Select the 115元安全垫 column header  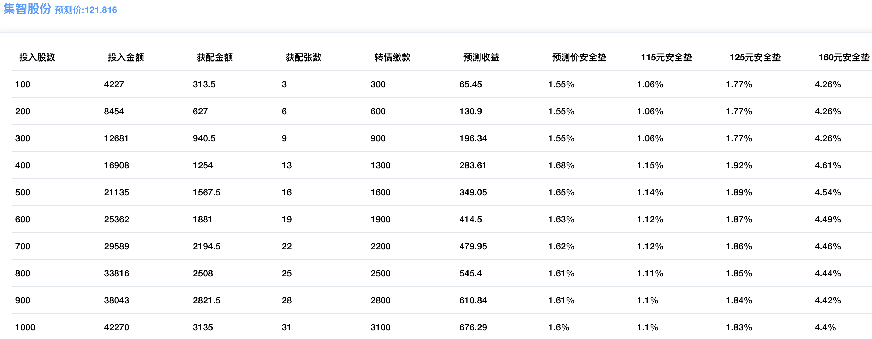(x=666, y=57)
